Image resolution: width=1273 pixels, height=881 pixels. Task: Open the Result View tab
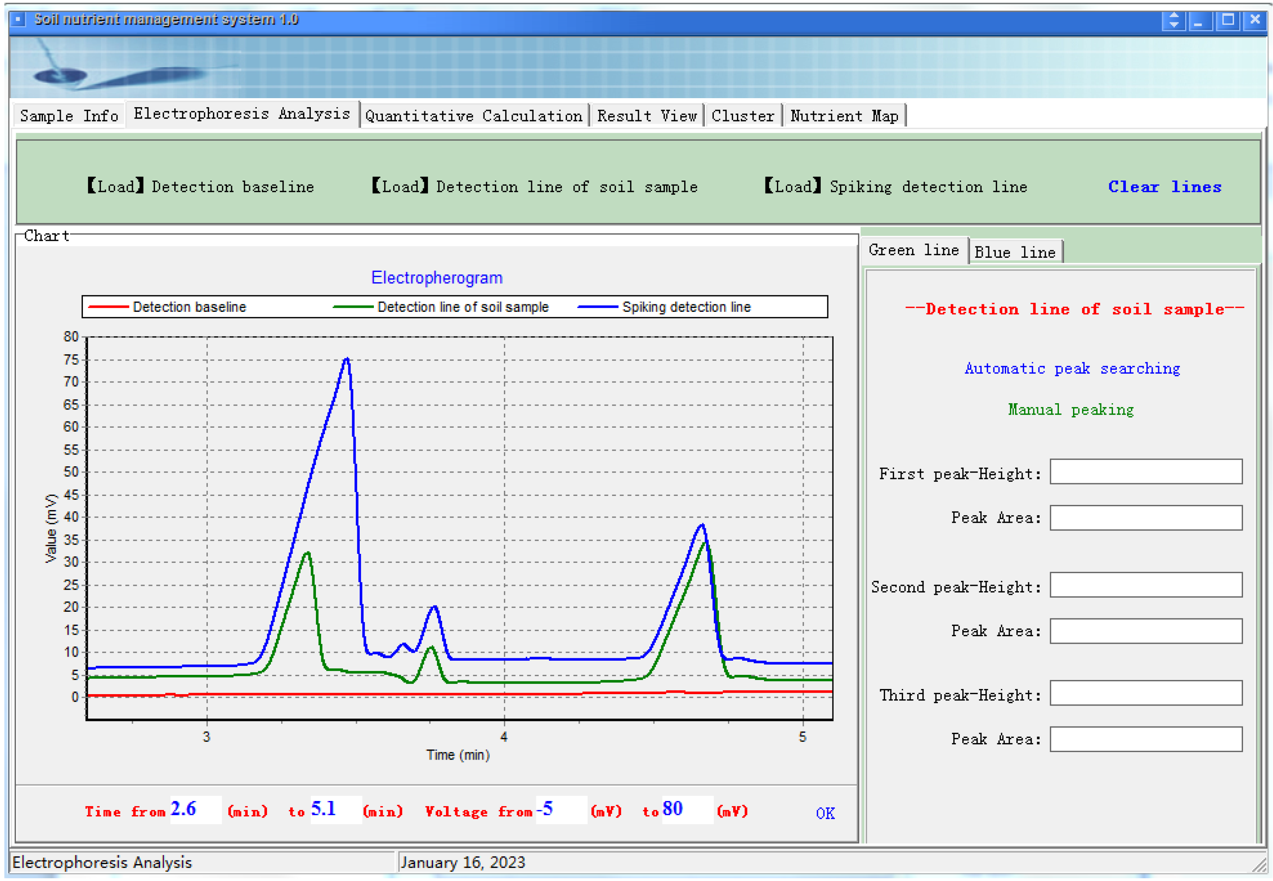[x=647, y=116]
